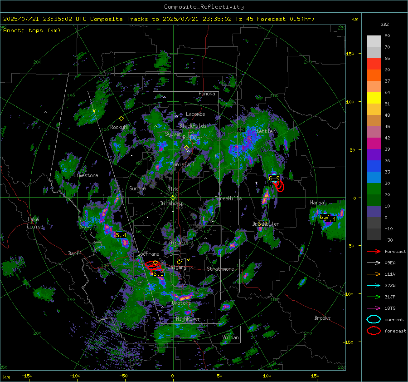The height and width of the screenshot is (382, 408).
Task: Click the HighRiver city label
Action: tap(188, 319)
